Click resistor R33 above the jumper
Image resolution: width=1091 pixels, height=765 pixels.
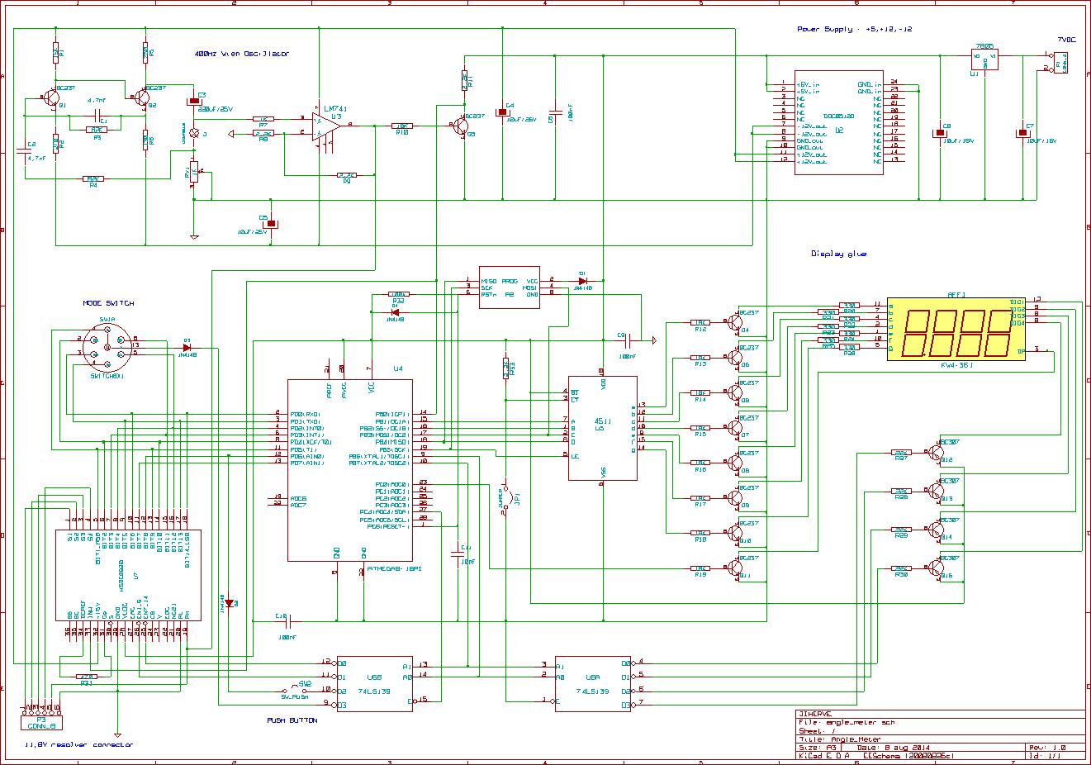[505, 368]
